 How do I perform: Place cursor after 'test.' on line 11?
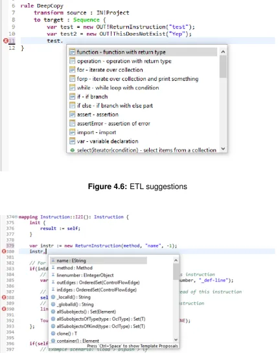point(64,41)
